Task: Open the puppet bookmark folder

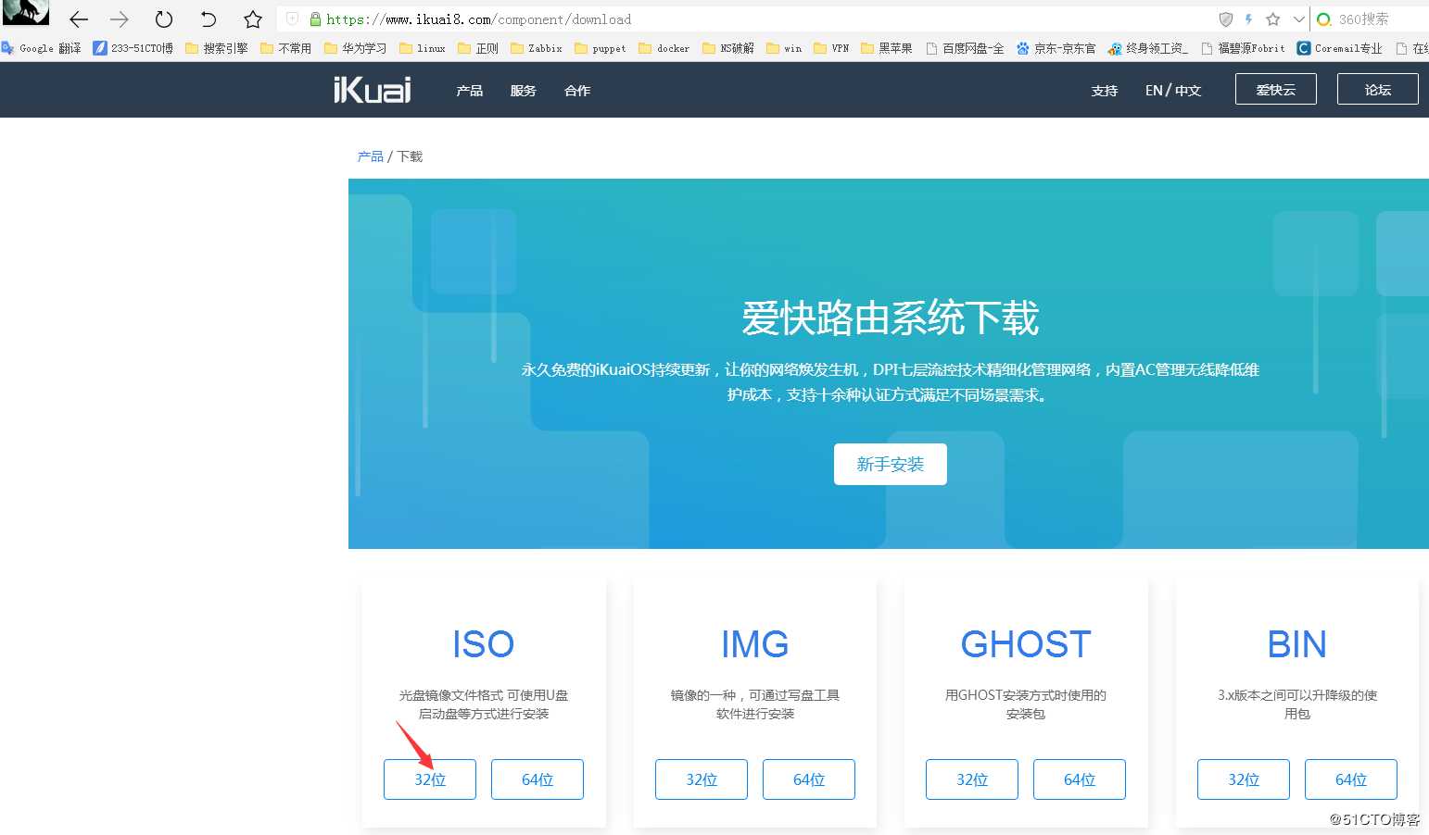Action: 601,48
